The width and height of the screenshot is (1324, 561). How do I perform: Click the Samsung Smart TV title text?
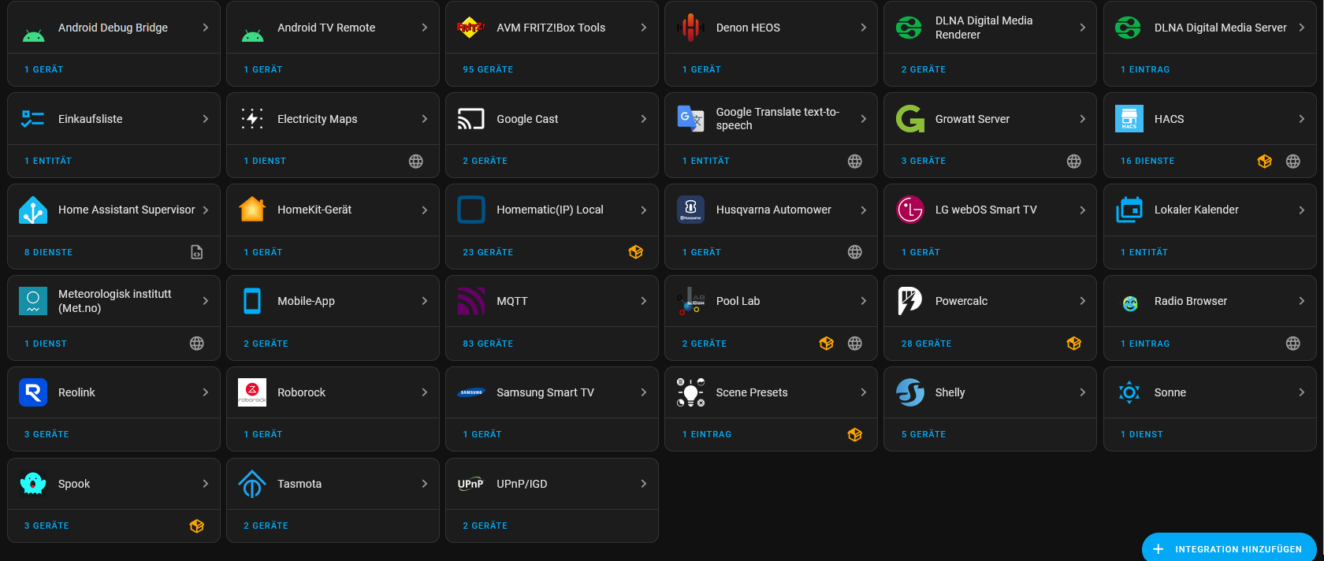pos(545,392)
